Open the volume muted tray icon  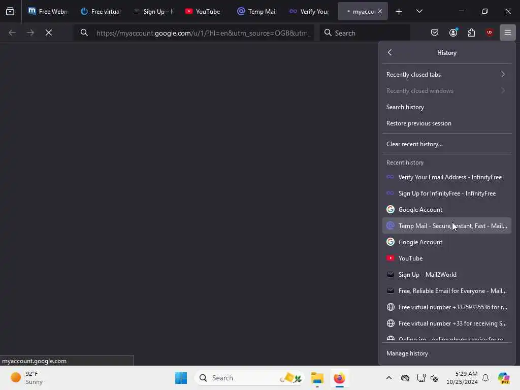(434, 378)
